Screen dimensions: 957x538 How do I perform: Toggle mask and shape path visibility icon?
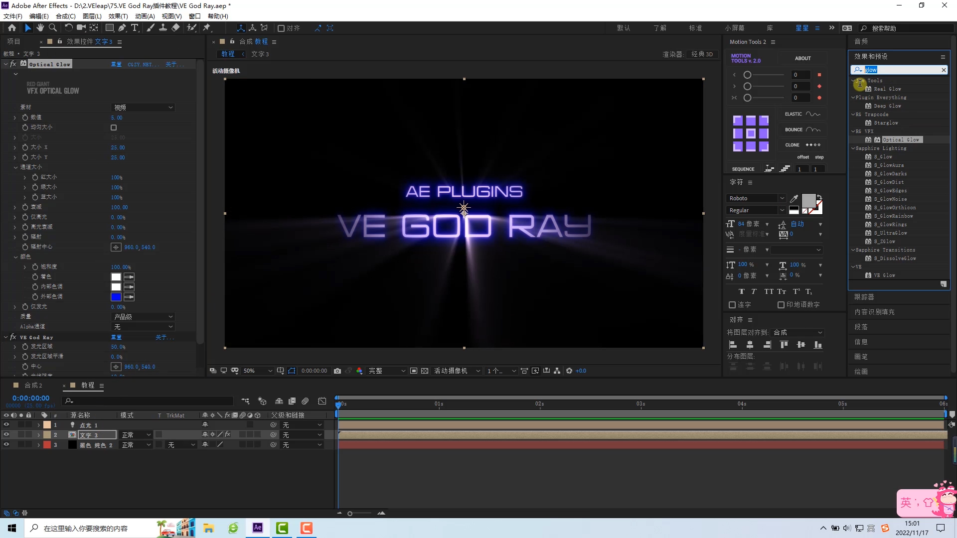point(292,371)
